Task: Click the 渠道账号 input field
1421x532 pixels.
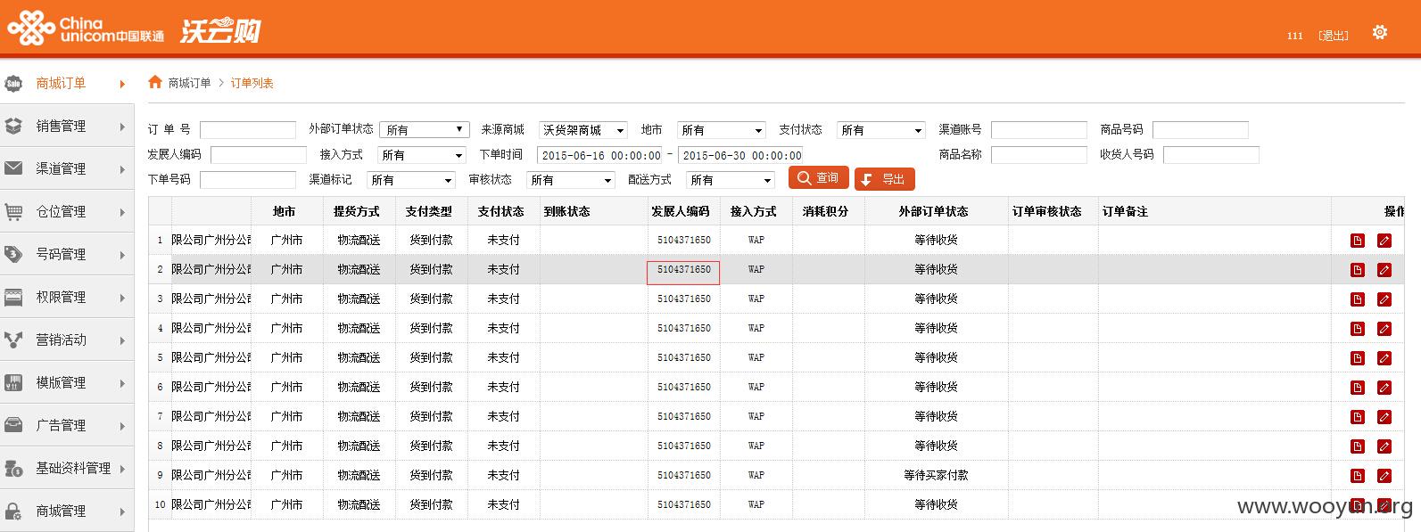Action: [x=1039, y=130]
